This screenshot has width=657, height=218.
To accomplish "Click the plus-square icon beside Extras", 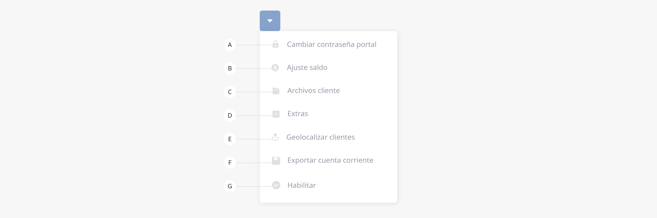I will click(x=276, y=114).
